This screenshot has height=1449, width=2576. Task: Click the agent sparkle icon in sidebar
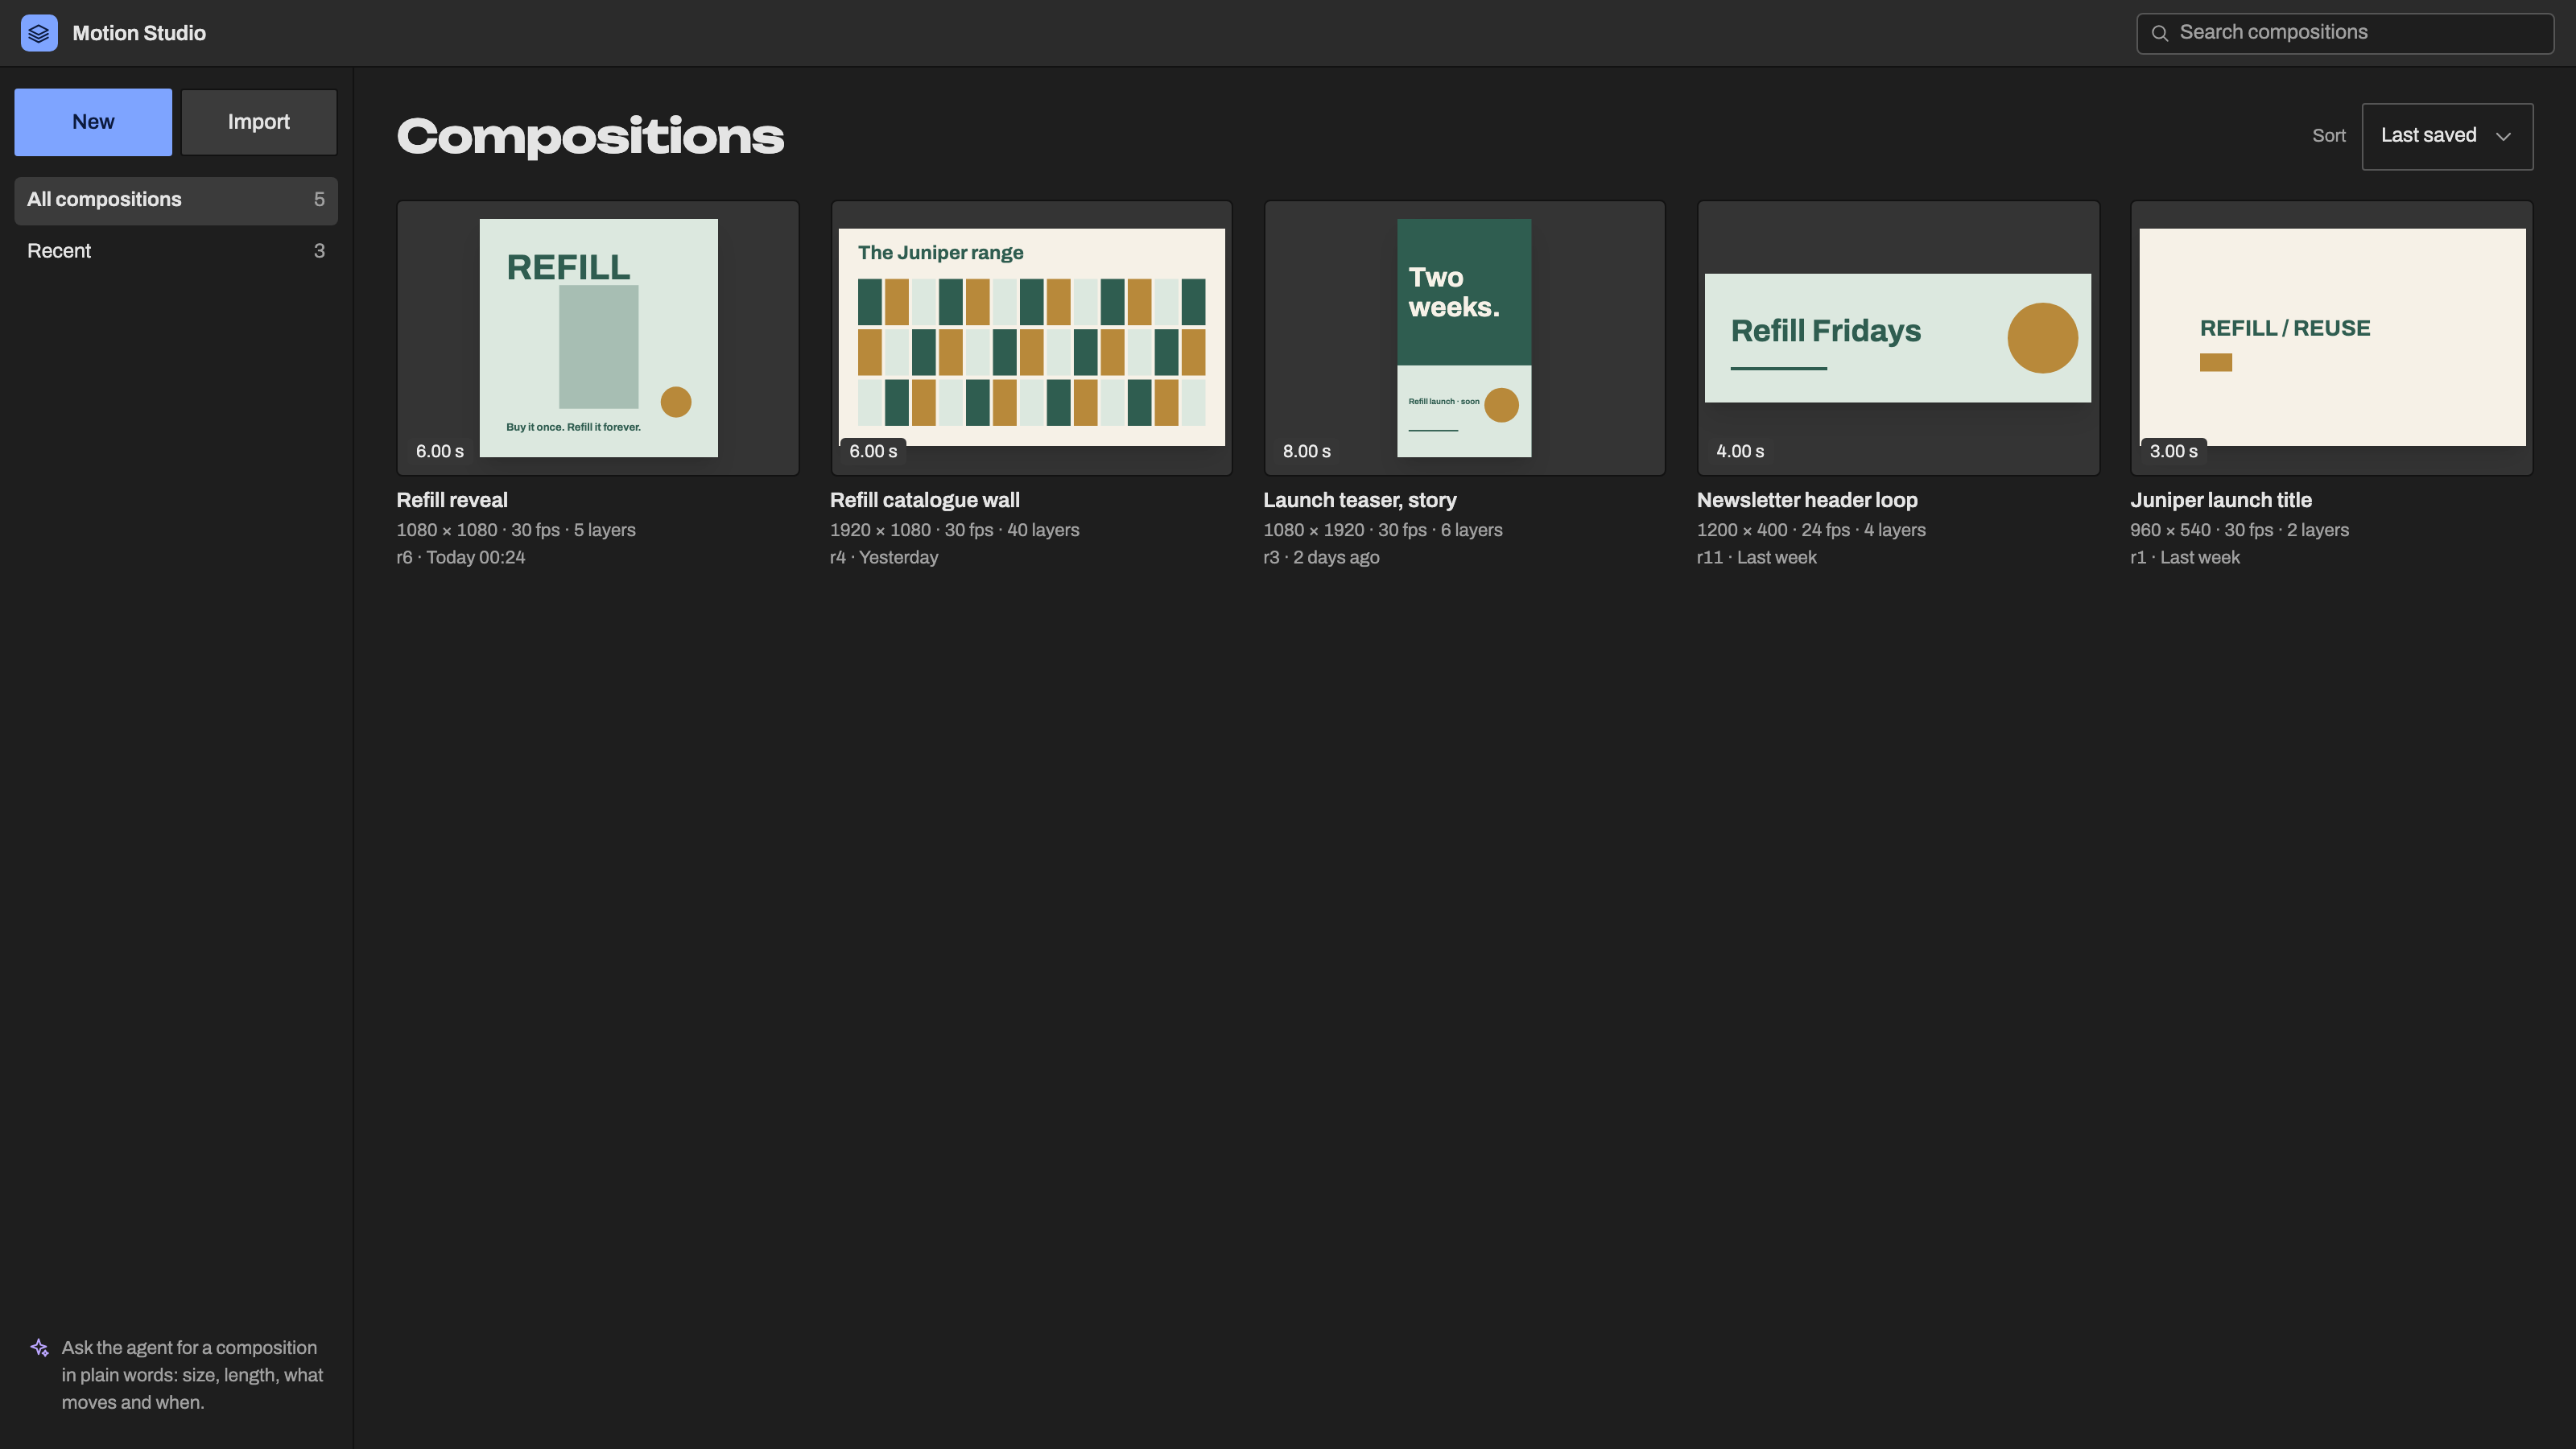39,1347
